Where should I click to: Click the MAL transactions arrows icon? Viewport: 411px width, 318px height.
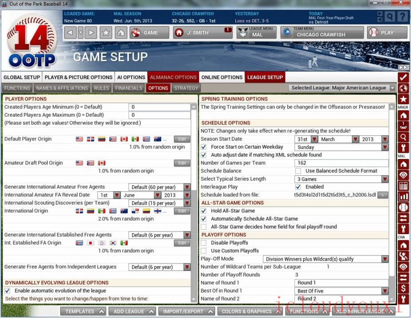[403, 218]
